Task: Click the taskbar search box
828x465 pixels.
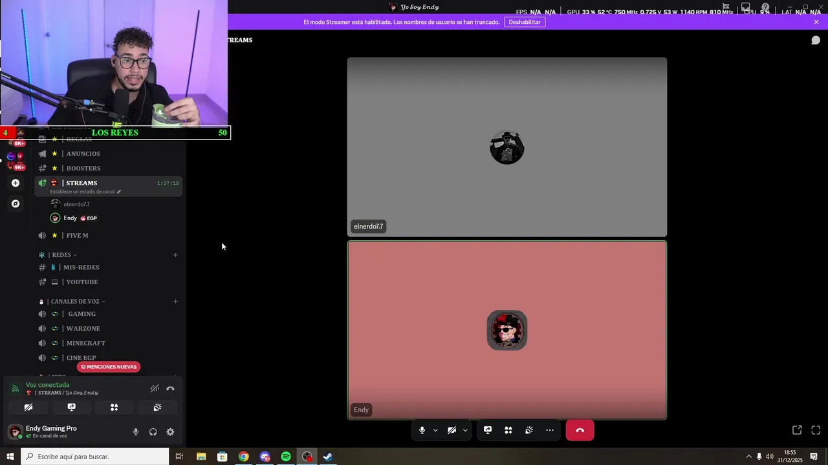Action: coord(95,457)
